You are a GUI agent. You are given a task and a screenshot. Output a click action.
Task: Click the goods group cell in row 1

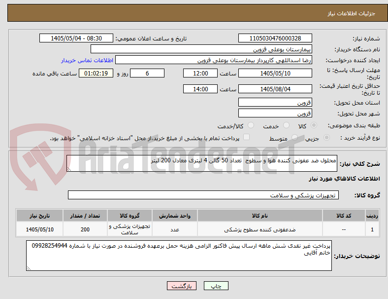[129, 229]
